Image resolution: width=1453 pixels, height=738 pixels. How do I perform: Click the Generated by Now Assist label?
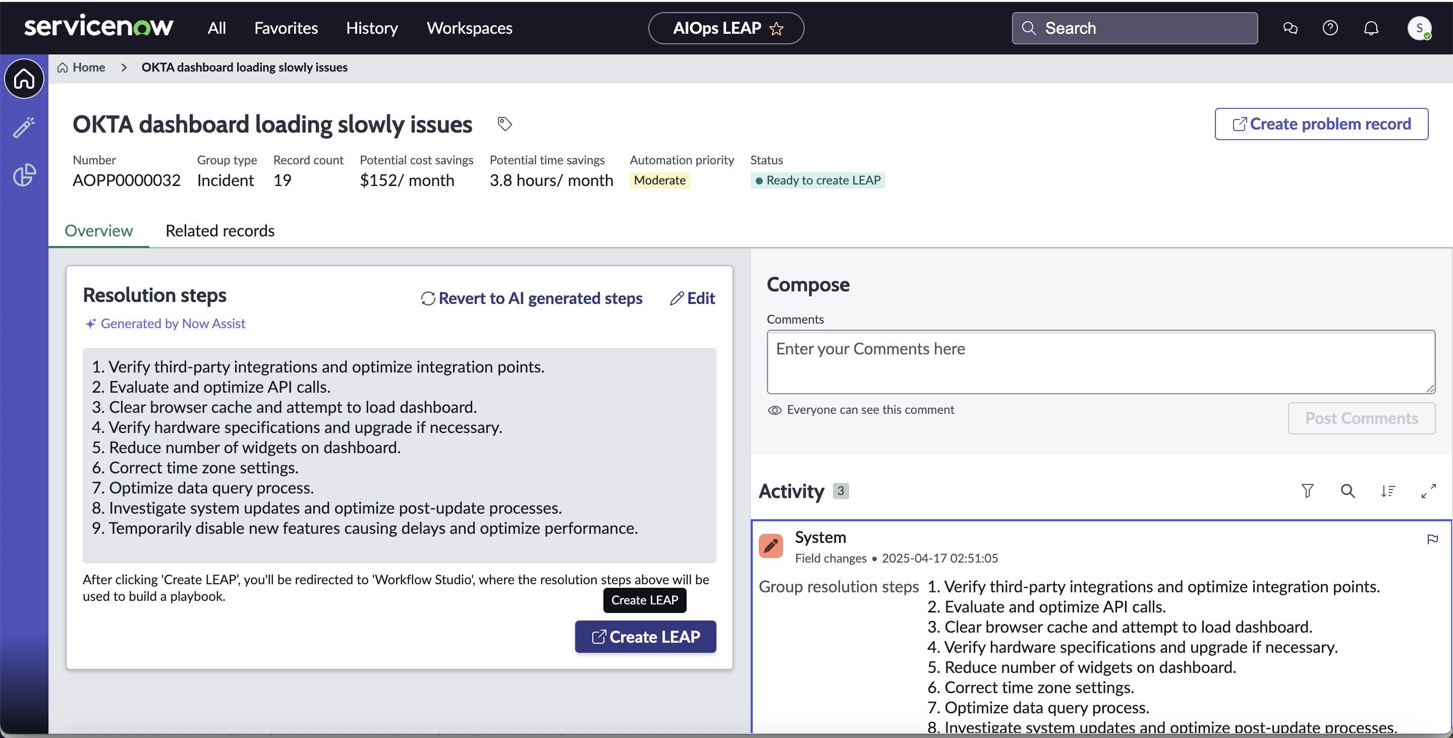pyautogui.click(x=165, y=323)
